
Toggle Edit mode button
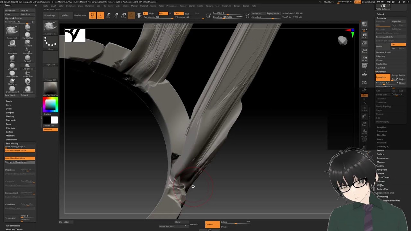92,15
